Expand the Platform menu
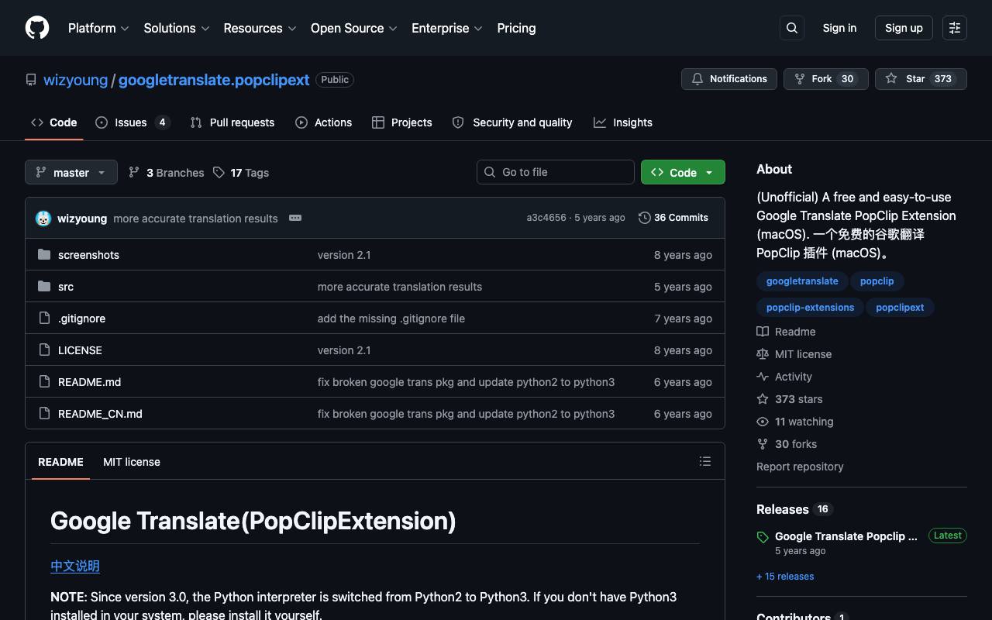Viewport: 992px width, 620px height. pos(98,28)
